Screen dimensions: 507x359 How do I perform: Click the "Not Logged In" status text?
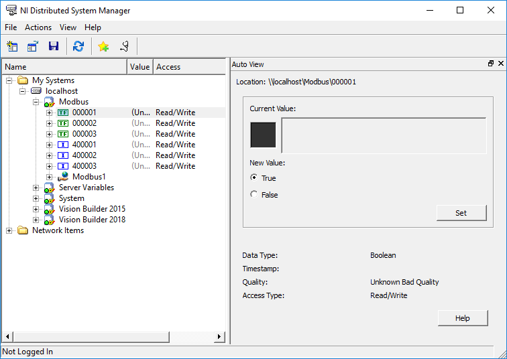(x=27, y=352)
